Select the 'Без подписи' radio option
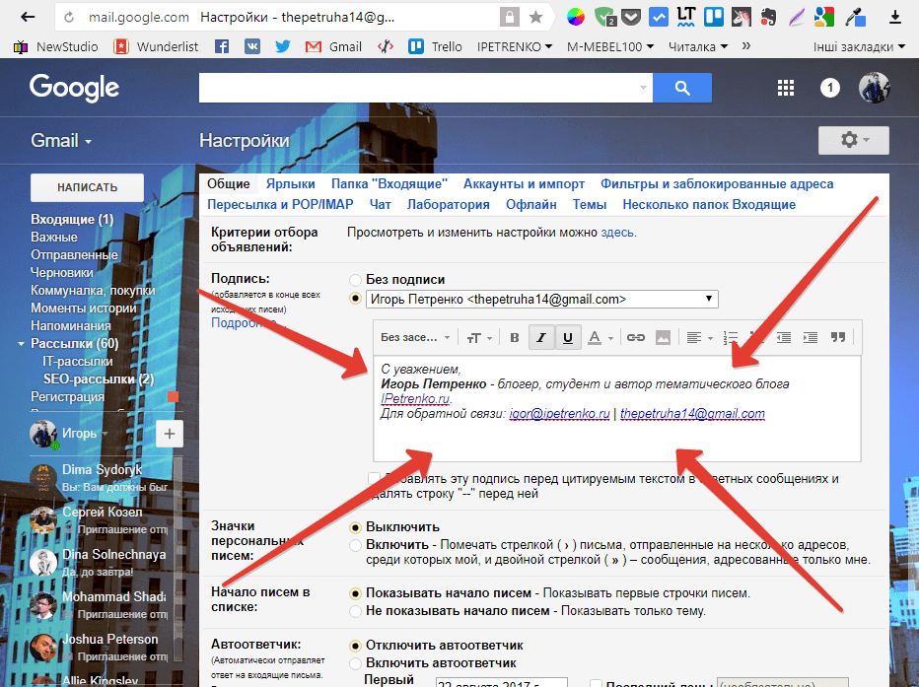919x687 pixels. point(356,280)
